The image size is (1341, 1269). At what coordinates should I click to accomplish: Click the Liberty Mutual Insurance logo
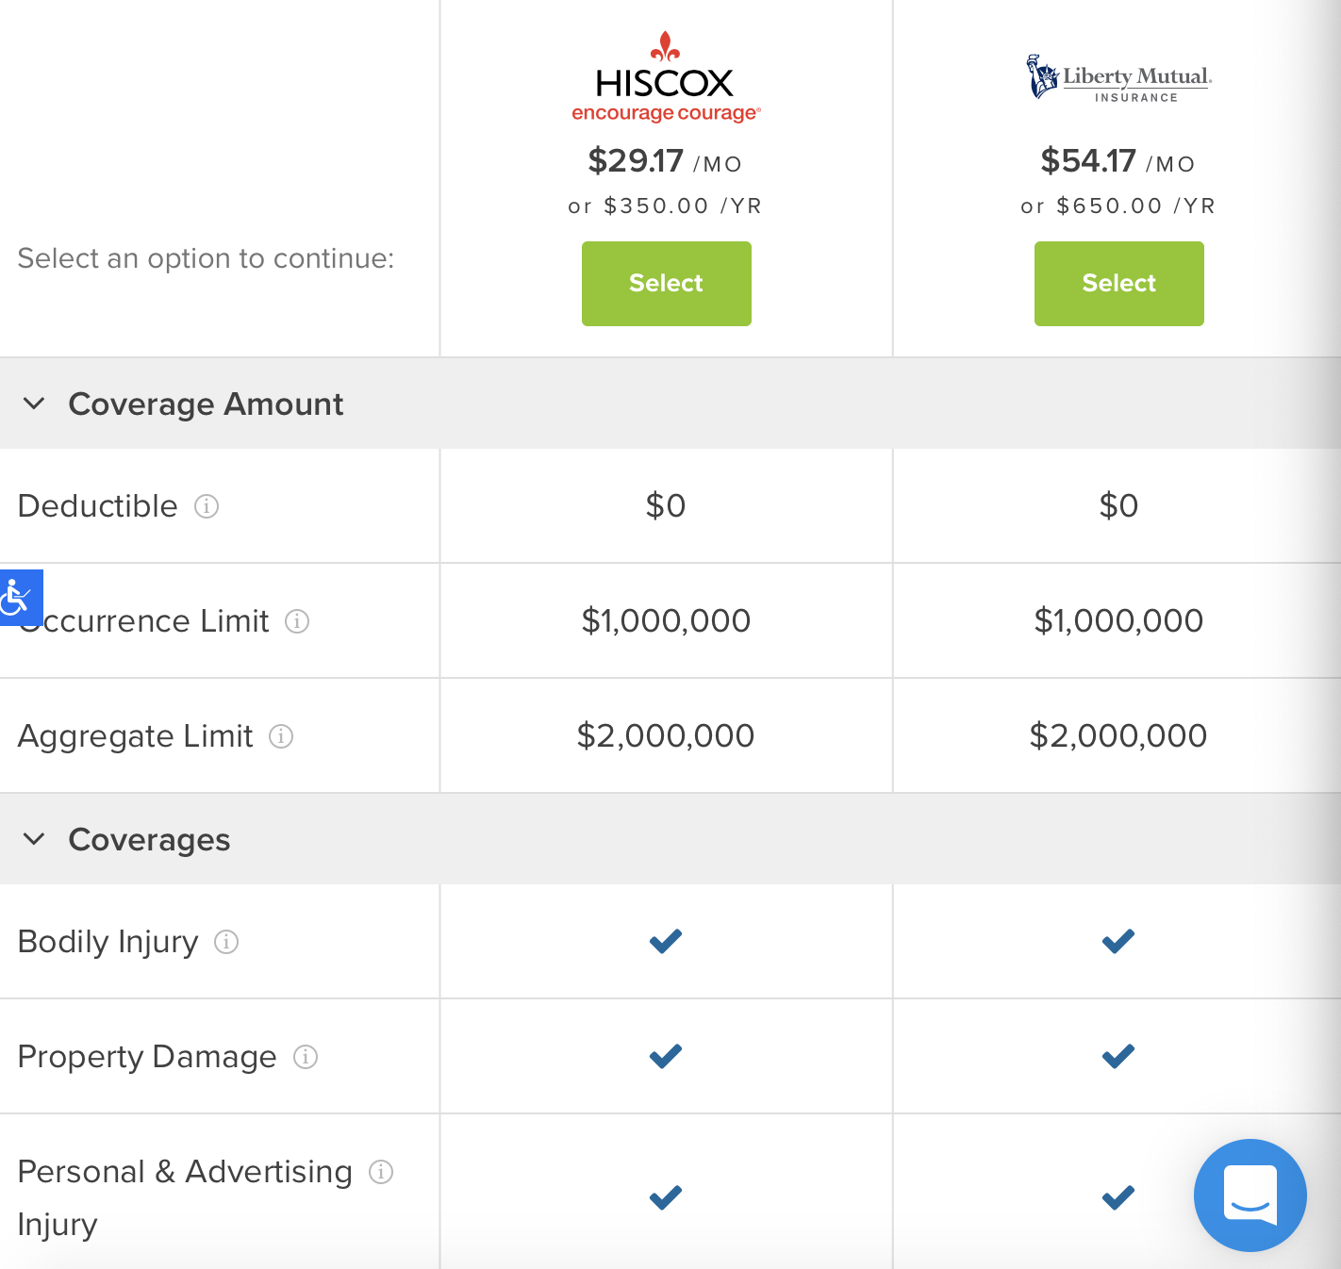[x=1118, y=78]
